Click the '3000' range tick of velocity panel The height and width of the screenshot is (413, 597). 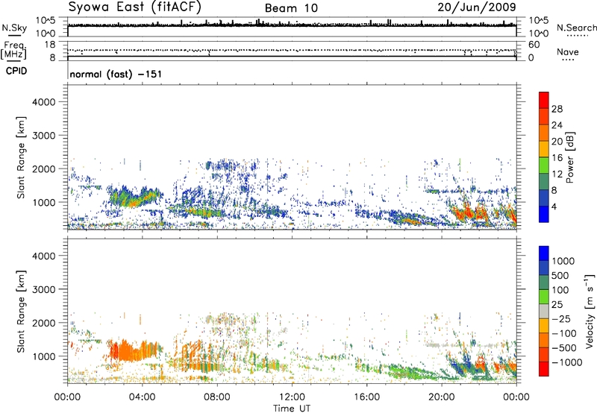[43, 289]
